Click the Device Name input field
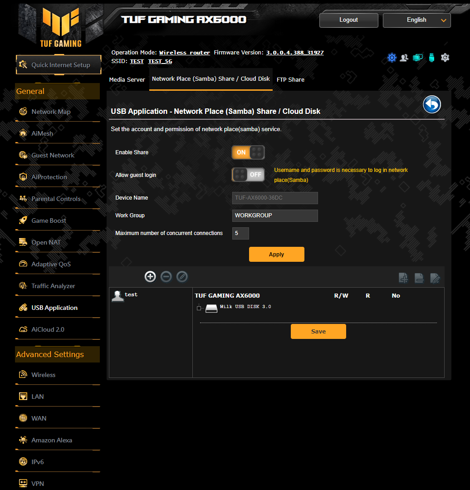This screenshot has width=470, height=490. [x=275, y=198]
